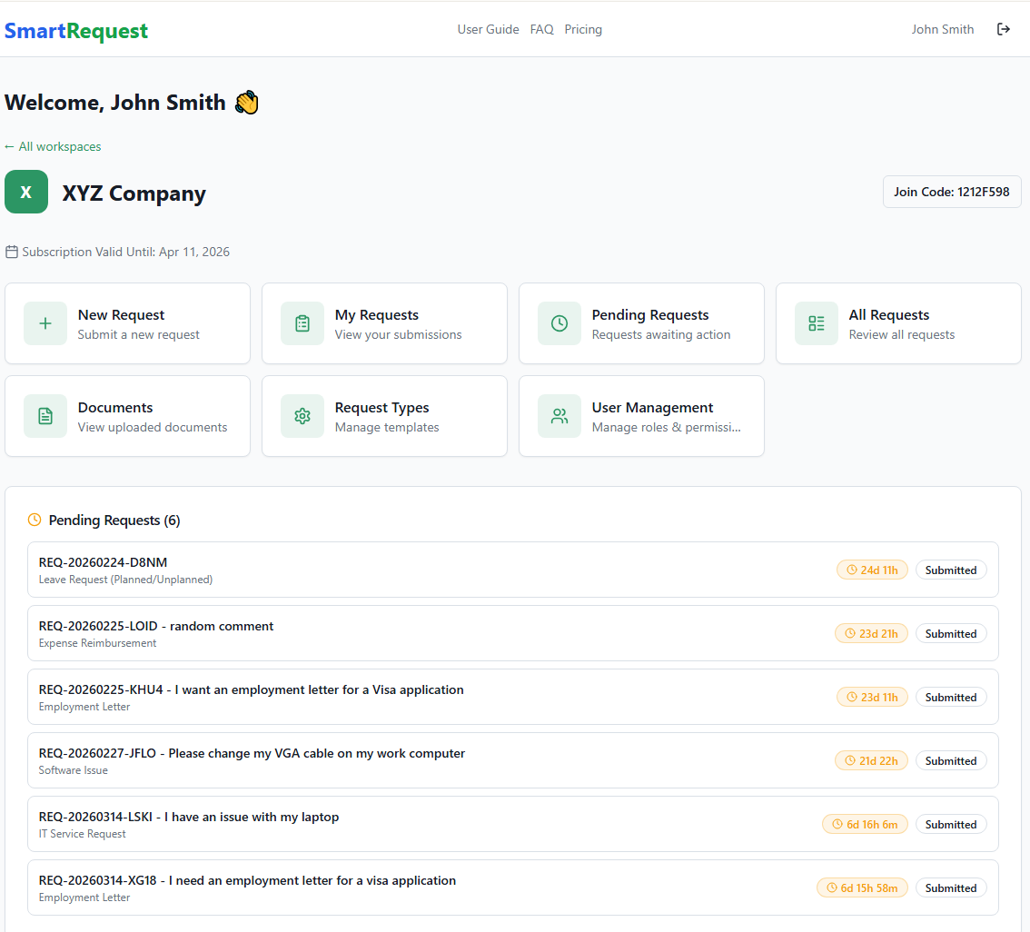Click the clipboard icon on My Requests card
The height and width of the screenshot is (932, 1030).
click(x=302, y=323)
